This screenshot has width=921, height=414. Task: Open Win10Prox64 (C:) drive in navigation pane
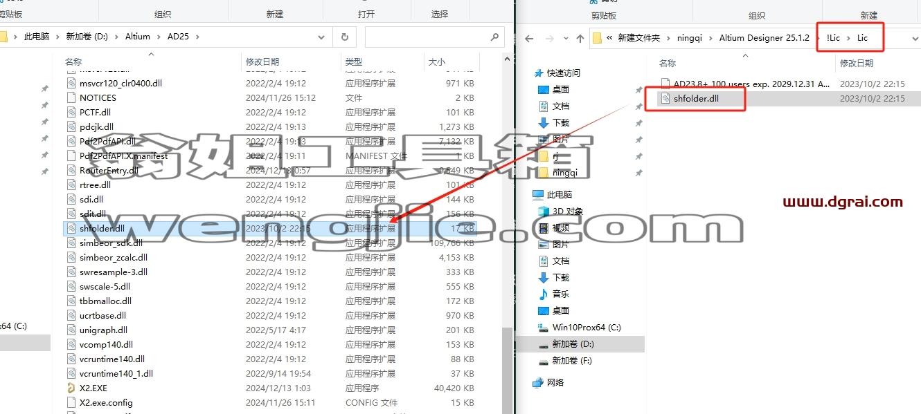click(x=586, y=327)
